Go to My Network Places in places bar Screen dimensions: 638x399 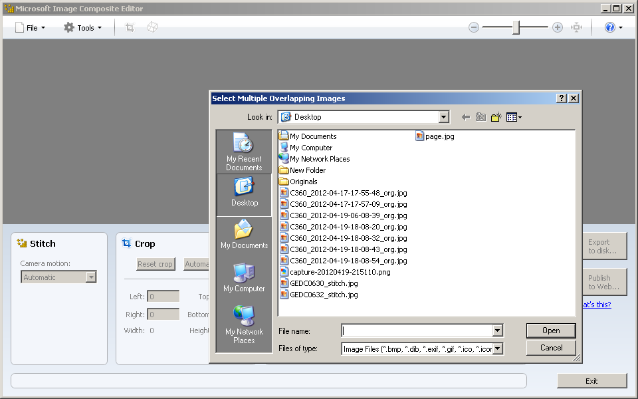click(244, 325)
